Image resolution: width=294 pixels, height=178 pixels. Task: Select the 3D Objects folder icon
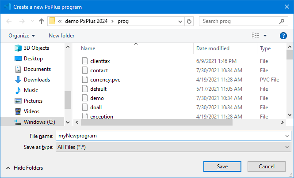pos(18,48)
